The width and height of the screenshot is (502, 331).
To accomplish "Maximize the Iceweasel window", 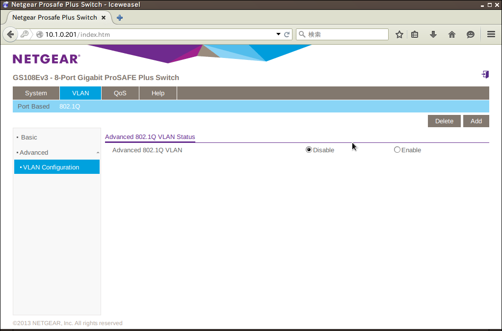I will point(490,5).
